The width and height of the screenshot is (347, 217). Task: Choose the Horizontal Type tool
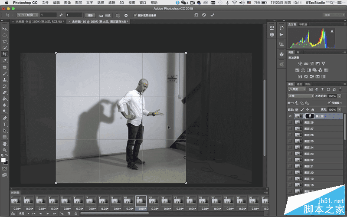click(5, 124)
